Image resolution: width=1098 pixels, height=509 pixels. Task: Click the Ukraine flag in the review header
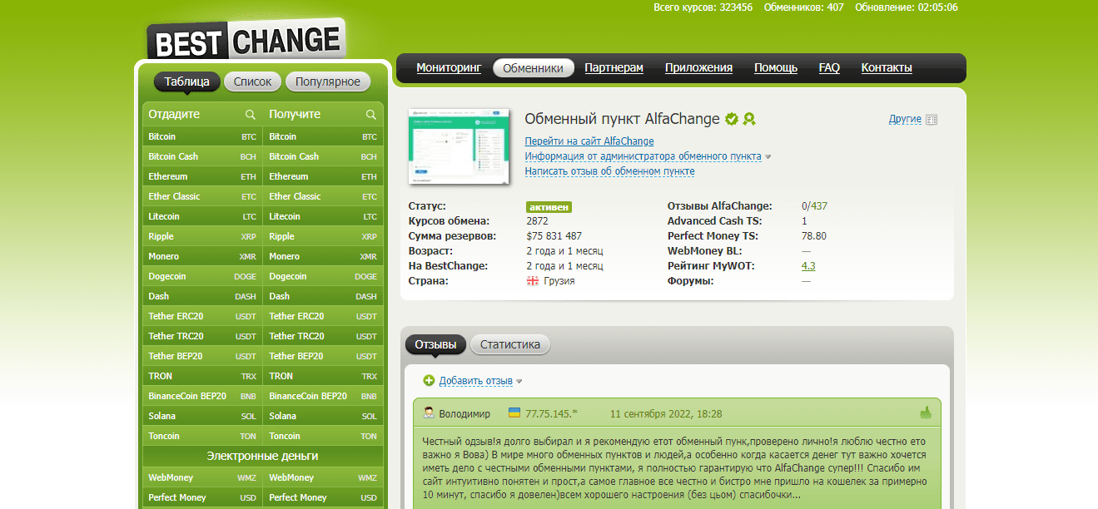514,413
